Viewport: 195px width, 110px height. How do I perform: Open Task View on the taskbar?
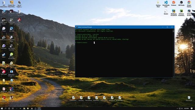[x=13, y=108]
